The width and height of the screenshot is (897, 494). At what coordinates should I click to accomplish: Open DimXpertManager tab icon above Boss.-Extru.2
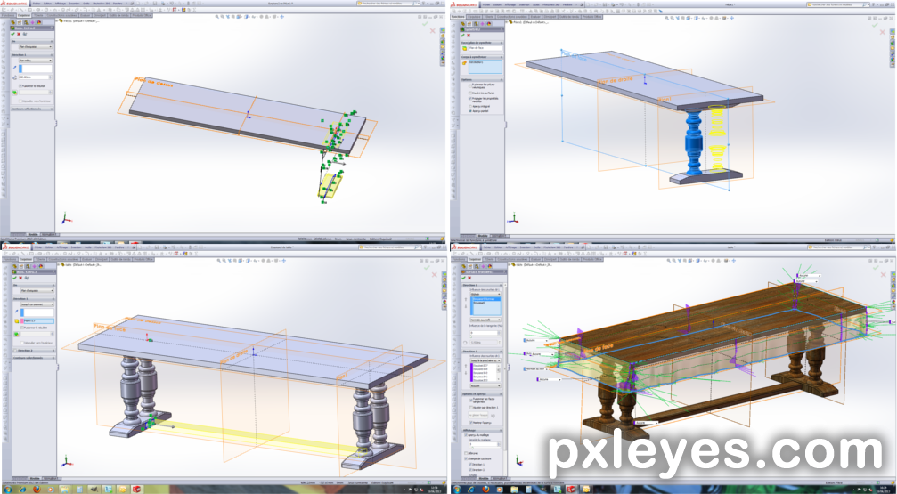tap(33, 22)
